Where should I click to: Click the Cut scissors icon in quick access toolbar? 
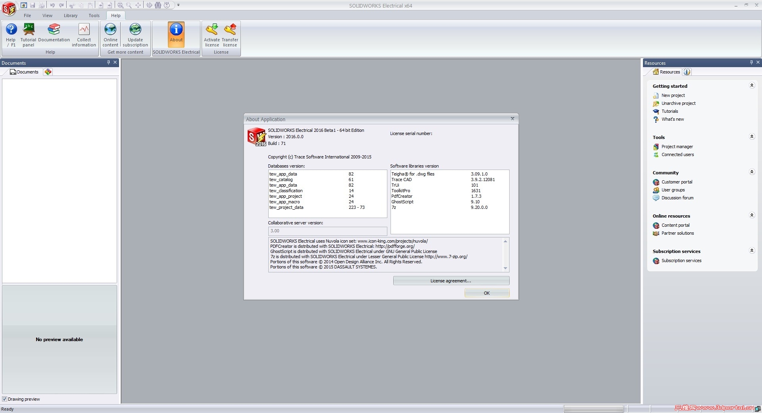coord(72,5)
